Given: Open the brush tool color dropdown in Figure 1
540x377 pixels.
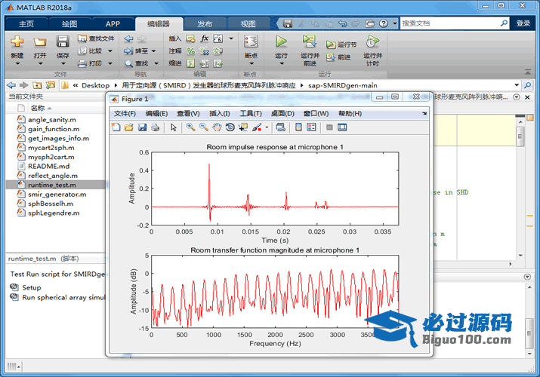Looking at the screenshot, I should (267, 127).
